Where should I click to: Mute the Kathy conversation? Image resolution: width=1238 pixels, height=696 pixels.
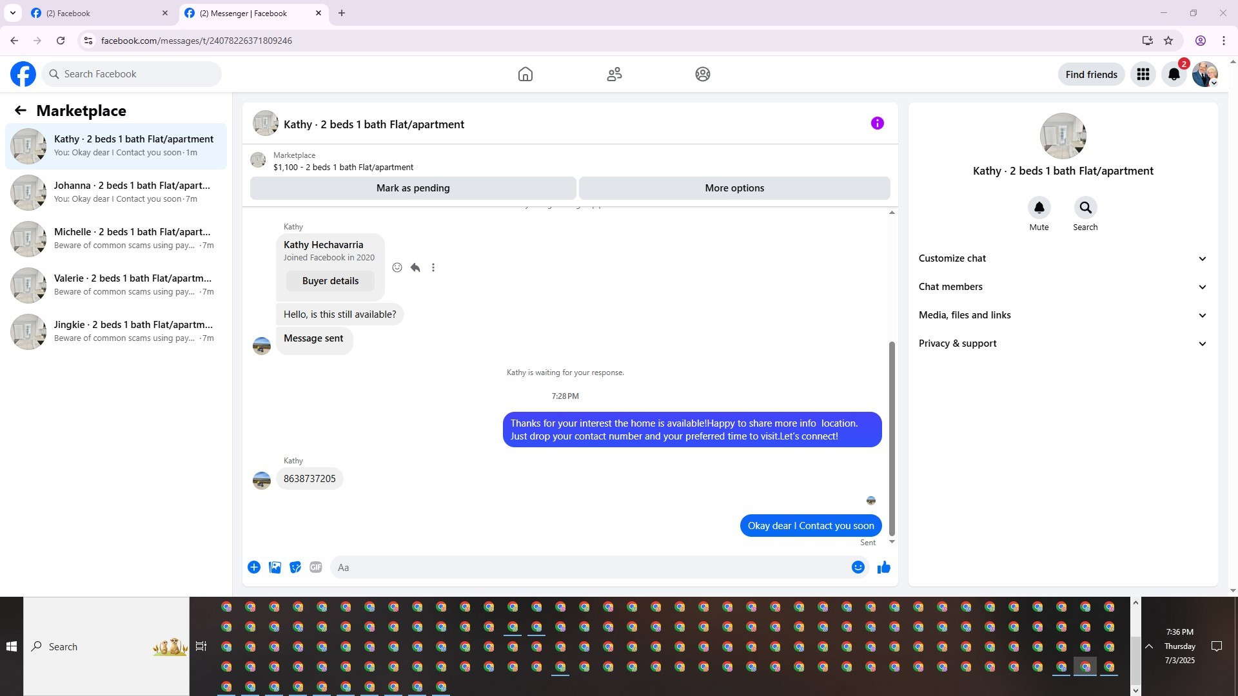(1039, 208)
